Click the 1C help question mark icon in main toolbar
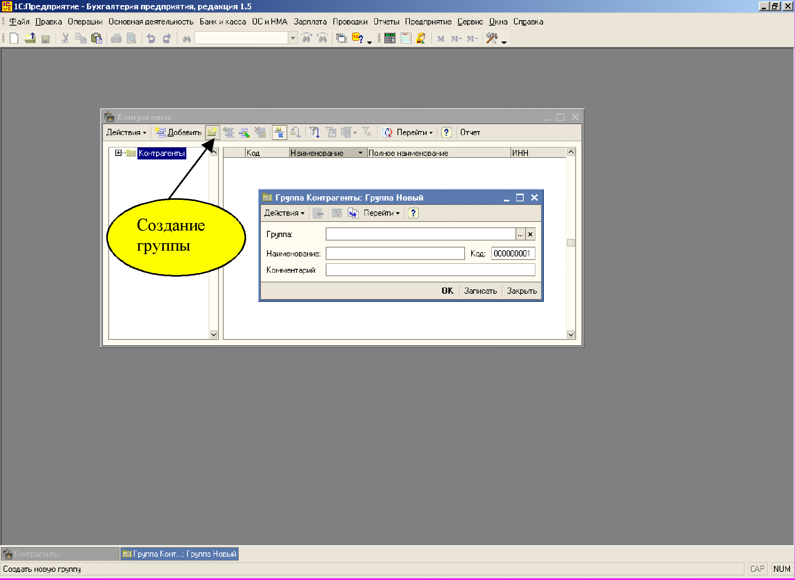Screen dimensions: 795x580 coord(358,38)
